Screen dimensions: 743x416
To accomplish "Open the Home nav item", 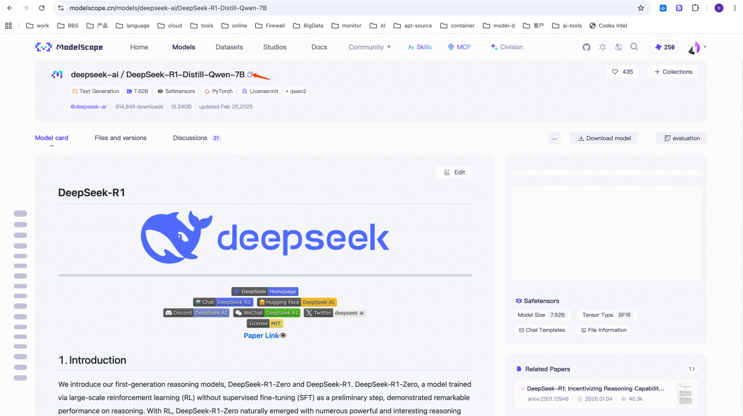I will [x=139, y=47].
